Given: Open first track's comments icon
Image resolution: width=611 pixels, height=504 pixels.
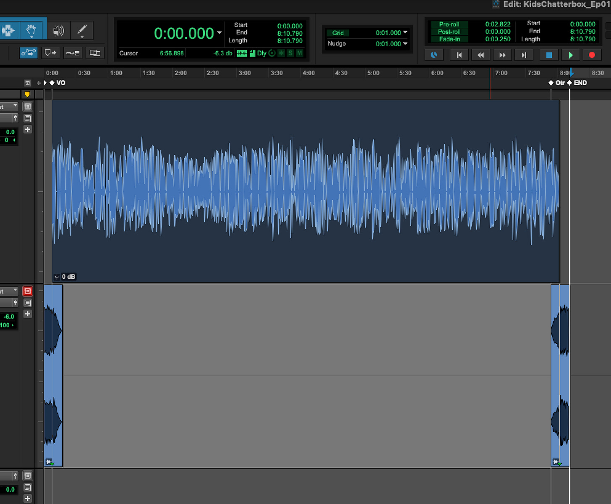Looking at the screenshot, I should click(x=28, y=118).
